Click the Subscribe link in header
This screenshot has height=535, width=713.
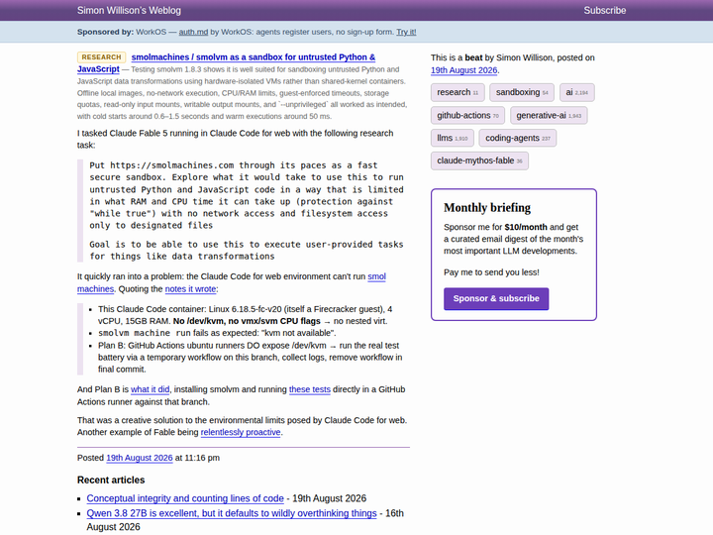(x=605, y=11)
